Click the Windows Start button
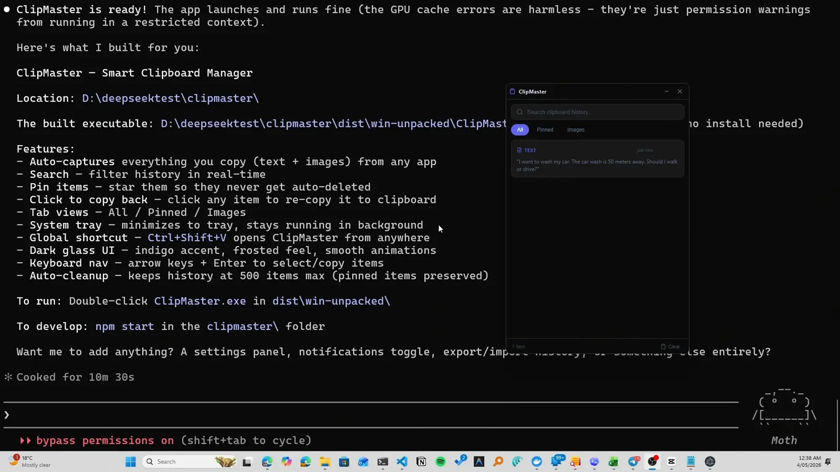Image resolution: width=840 pixels, height=472 pixels. tap(131, 462)
